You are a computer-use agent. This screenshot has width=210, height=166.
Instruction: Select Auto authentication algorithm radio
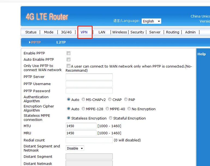(69, 100)
